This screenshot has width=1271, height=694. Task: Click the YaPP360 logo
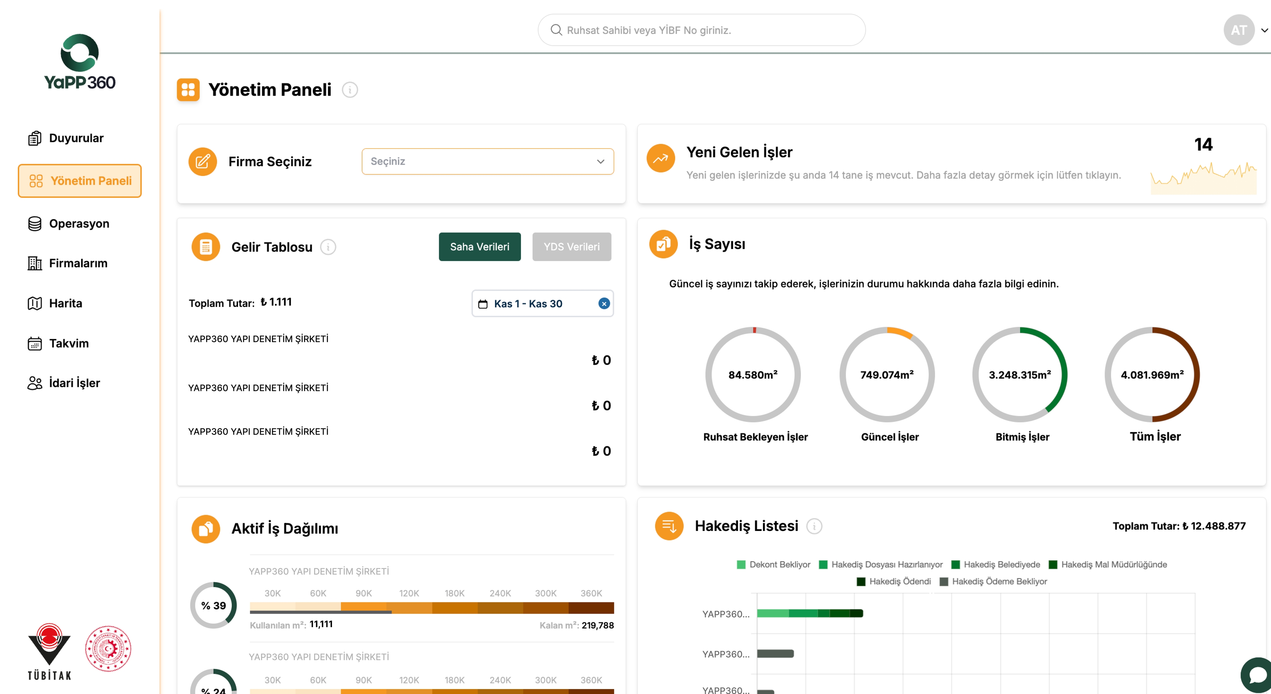79,62
